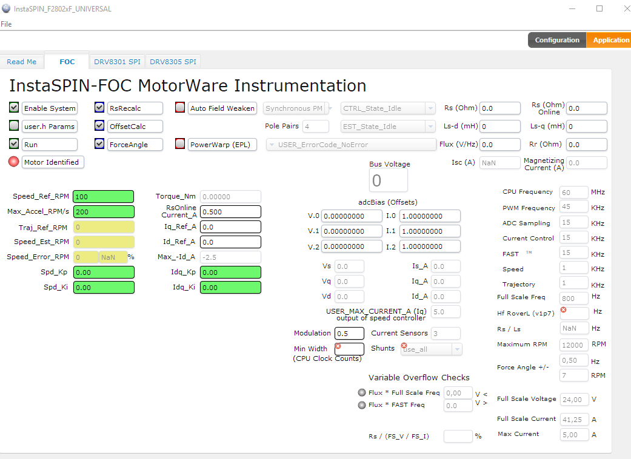Click the Application button
Viewport: 631px width, 459px height.
609,40
